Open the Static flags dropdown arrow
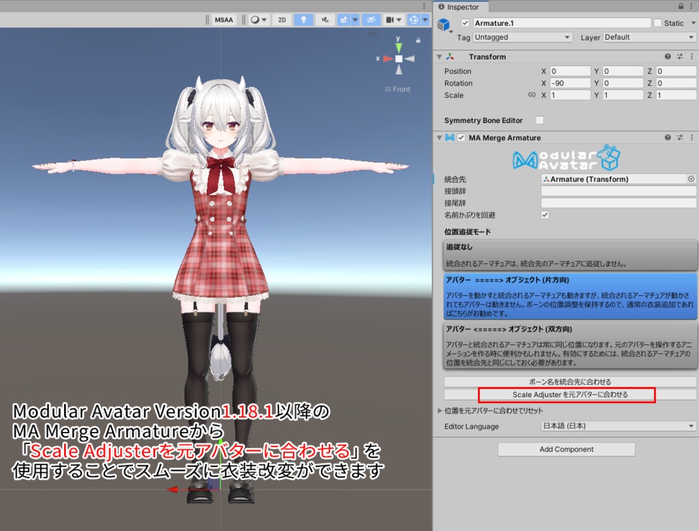Viewport: 699px width, 531px height. [x=694, y=23]
